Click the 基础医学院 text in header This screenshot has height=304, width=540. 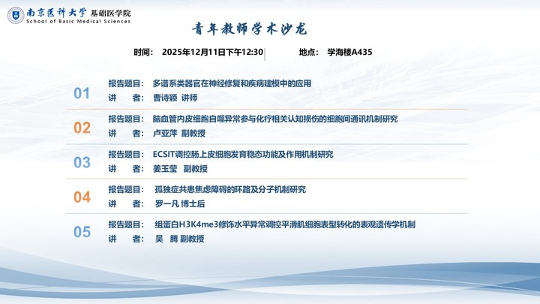coord(110,13)
